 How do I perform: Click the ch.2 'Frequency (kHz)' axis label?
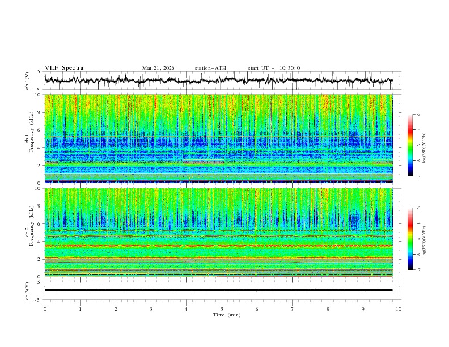coord(32,226)
